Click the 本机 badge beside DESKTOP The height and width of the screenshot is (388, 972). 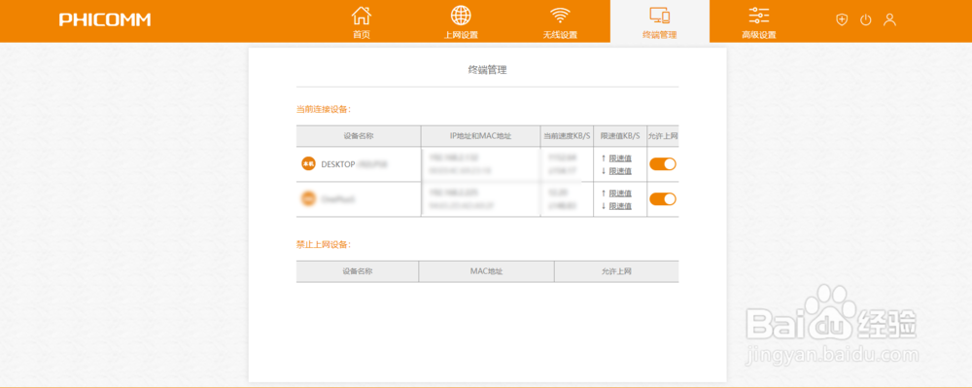click(x=308, y=164)
